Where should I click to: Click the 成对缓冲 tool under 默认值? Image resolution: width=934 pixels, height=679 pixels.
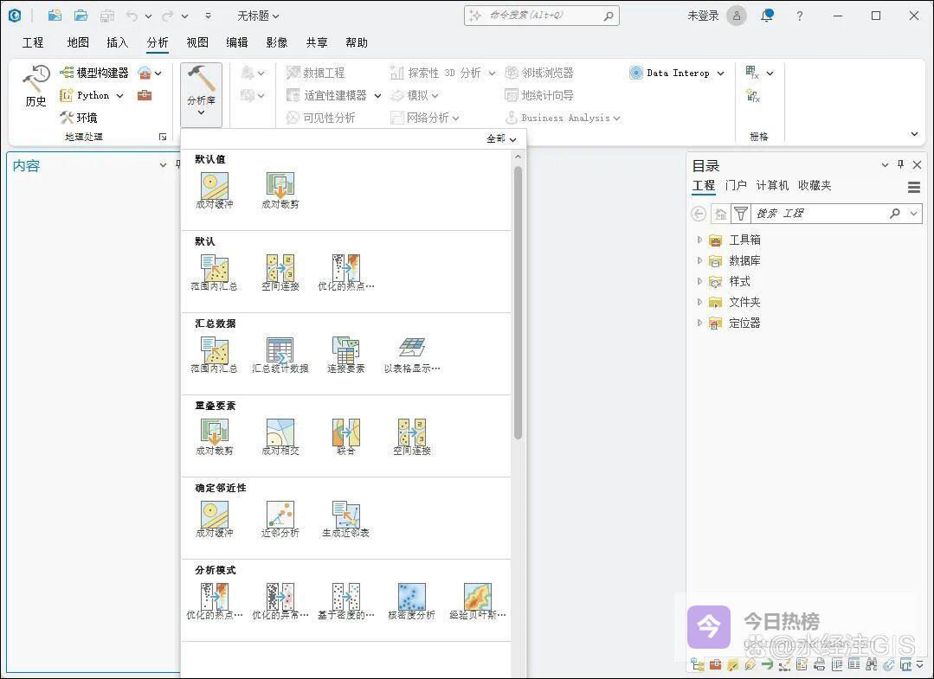(214, 190)
